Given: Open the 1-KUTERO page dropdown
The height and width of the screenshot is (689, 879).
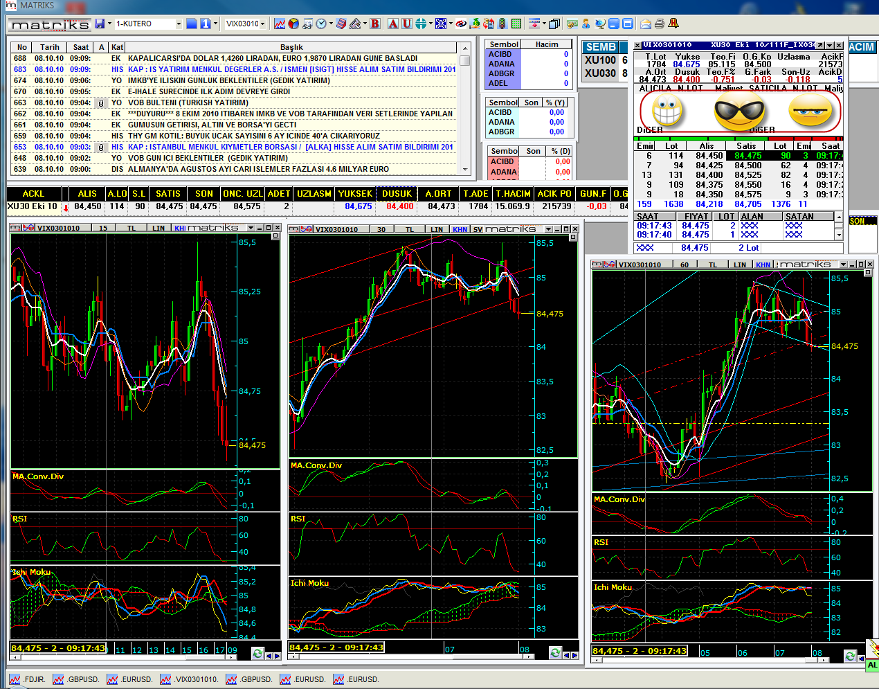Looking at the screenshot, I should point(179,24).
